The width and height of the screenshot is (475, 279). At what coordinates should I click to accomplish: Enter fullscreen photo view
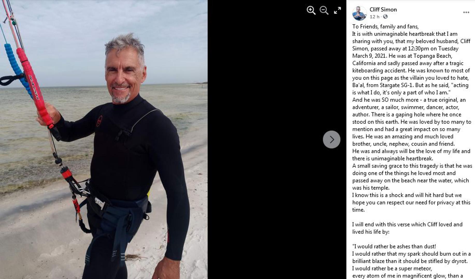pos(337,10)
